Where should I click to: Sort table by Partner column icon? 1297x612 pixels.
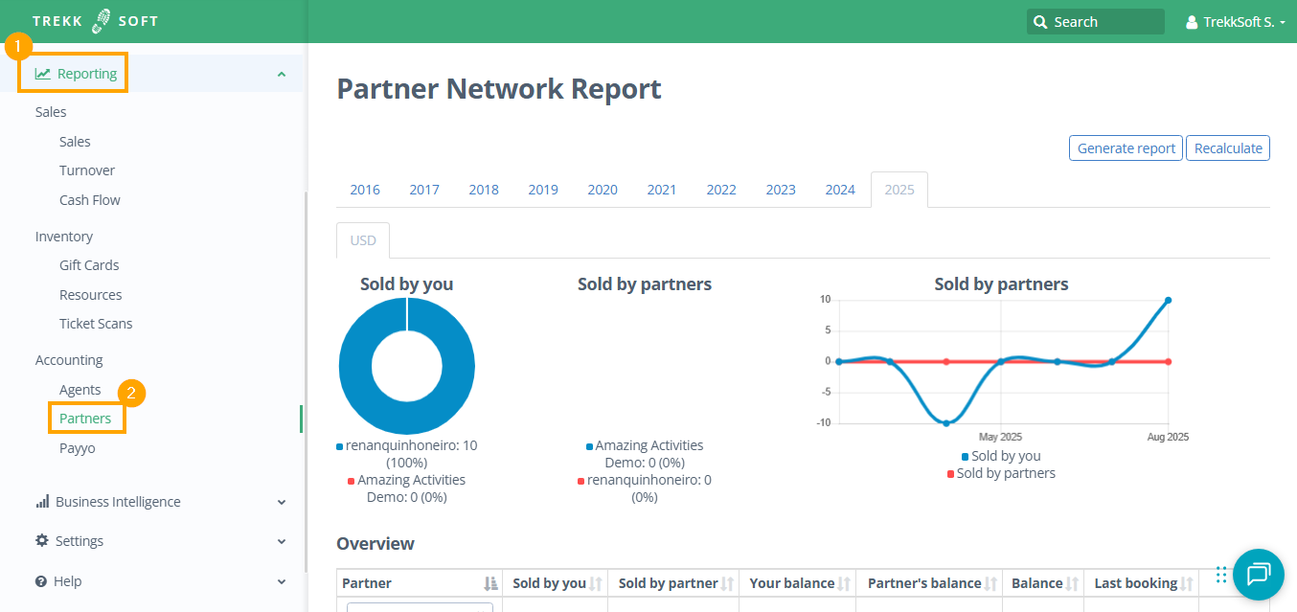(x=490, y=583)
